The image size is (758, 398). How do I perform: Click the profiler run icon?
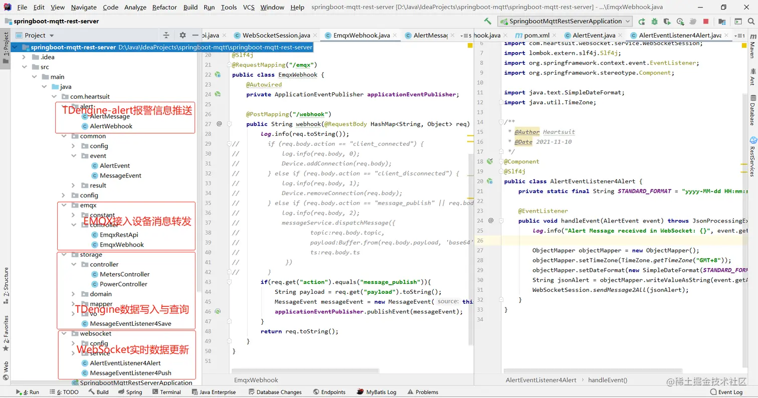coord(680,21)
